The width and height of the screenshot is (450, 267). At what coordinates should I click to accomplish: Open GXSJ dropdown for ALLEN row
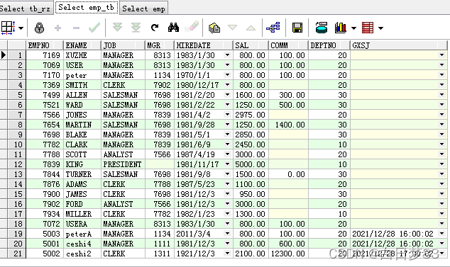click(441, 94)
